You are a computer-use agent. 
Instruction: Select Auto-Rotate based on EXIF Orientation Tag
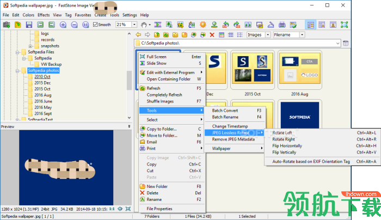click(x=323, y=161)
